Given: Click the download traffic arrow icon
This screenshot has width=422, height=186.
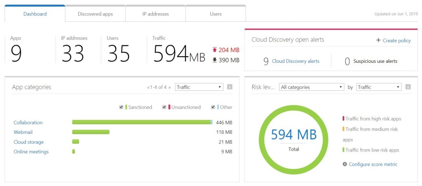Looking at the screenshot, I should click(215, 60).
